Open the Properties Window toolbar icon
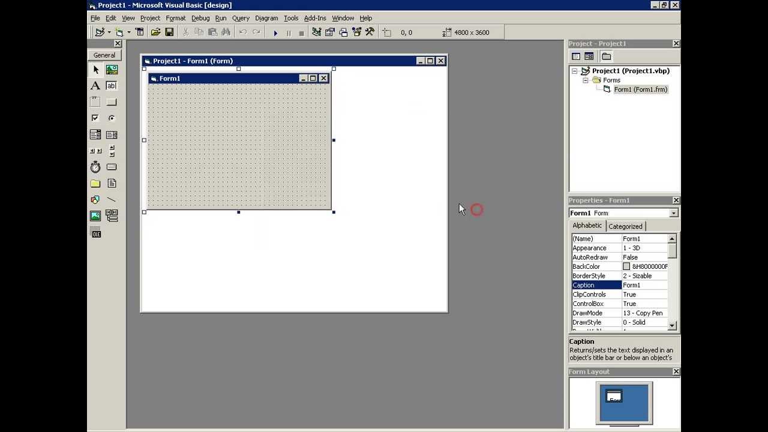 click(x=329, y=32)
